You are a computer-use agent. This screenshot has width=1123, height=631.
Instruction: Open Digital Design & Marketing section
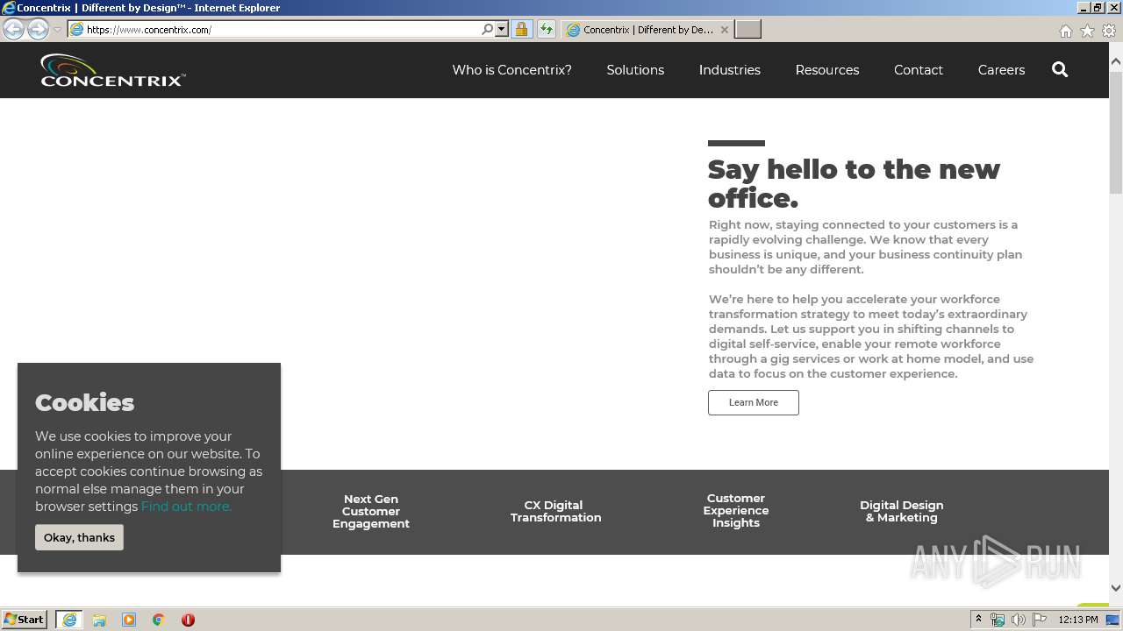902,511
